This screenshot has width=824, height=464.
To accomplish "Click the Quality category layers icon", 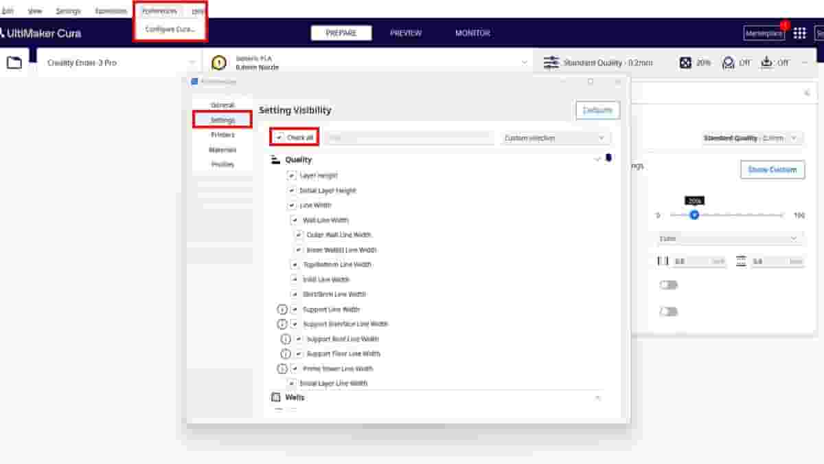I will [275, 159].
